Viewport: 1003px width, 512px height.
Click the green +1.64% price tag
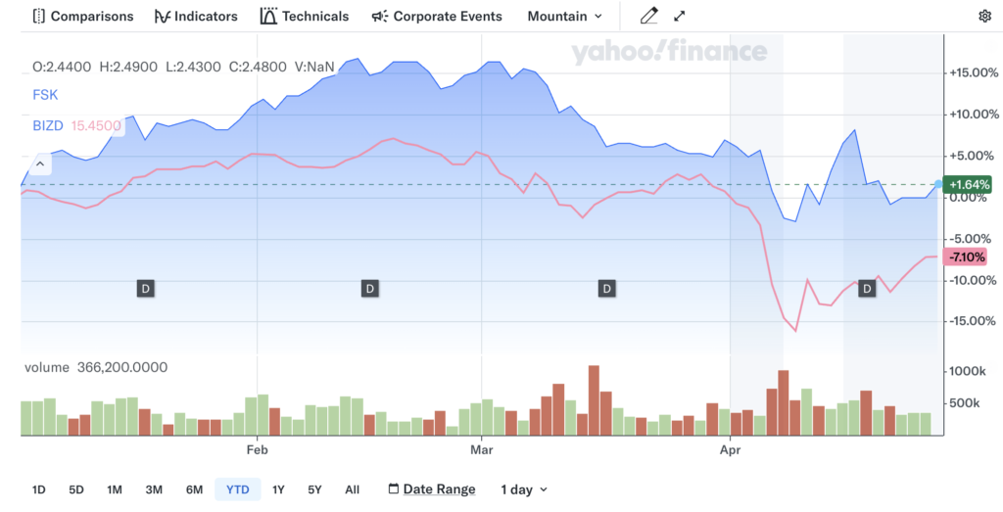970,184
